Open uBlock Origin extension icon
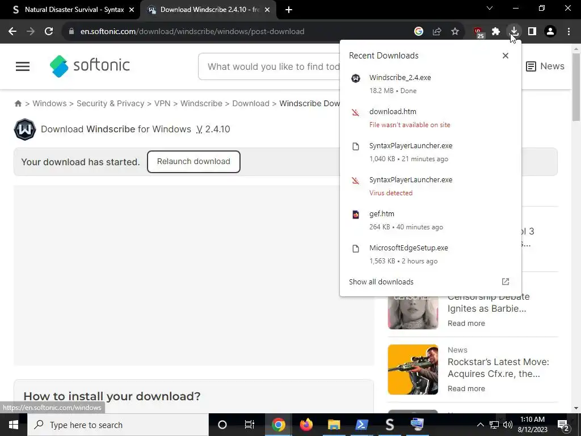This screenshot has height=436, width=581. point(479,32)
